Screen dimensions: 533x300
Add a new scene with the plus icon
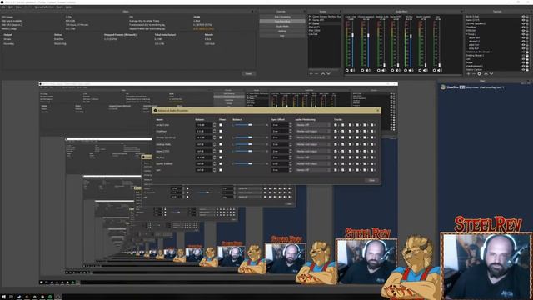coord(311,74)
